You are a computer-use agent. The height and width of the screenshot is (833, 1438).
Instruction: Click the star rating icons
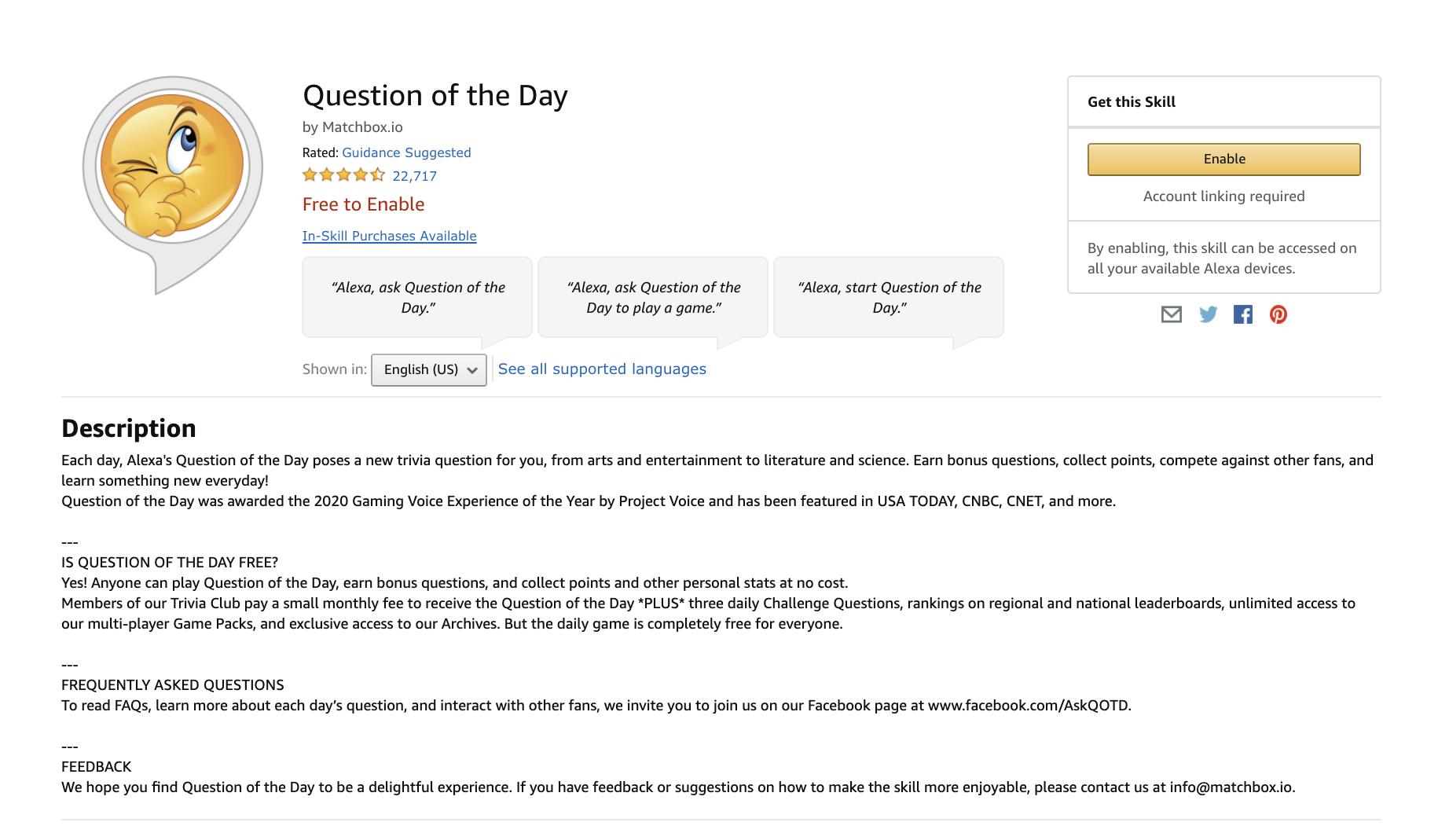(x=343, y=175)
